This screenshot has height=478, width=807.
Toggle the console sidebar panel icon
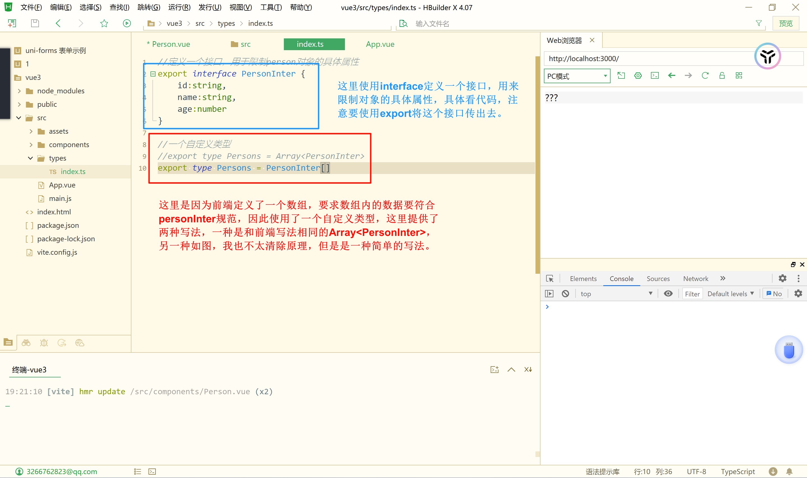(549, 294)
